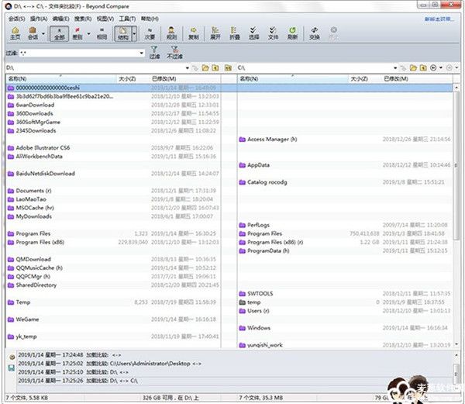Click the 不过滤 no-filter icon
This screenshot has width=465, height=404.
174,53
